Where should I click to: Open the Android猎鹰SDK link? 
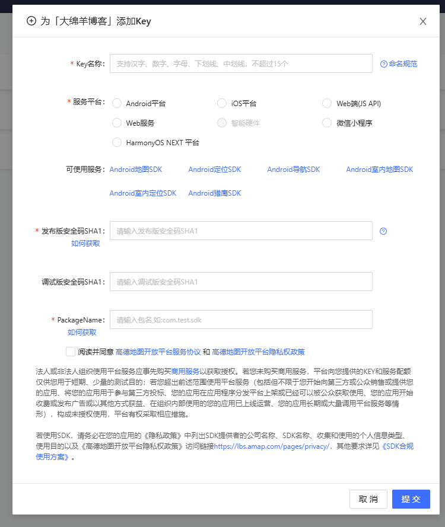pos(215,193)
